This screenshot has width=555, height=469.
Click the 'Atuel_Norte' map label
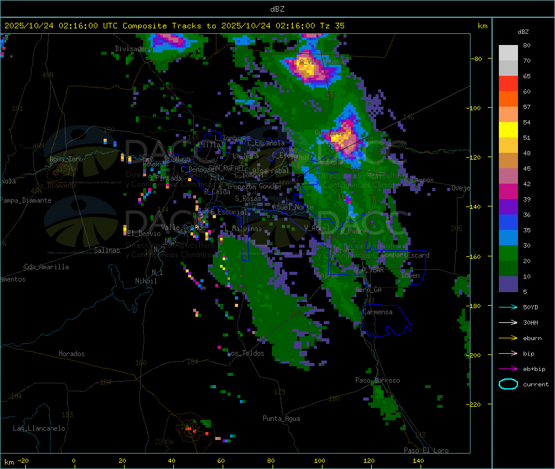coord(292,207)
